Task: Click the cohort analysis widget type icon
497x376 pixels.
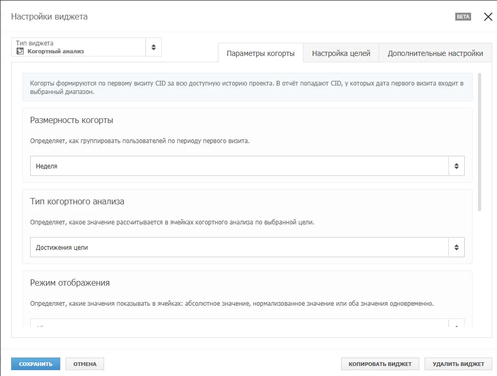Action: coord(20,51)
